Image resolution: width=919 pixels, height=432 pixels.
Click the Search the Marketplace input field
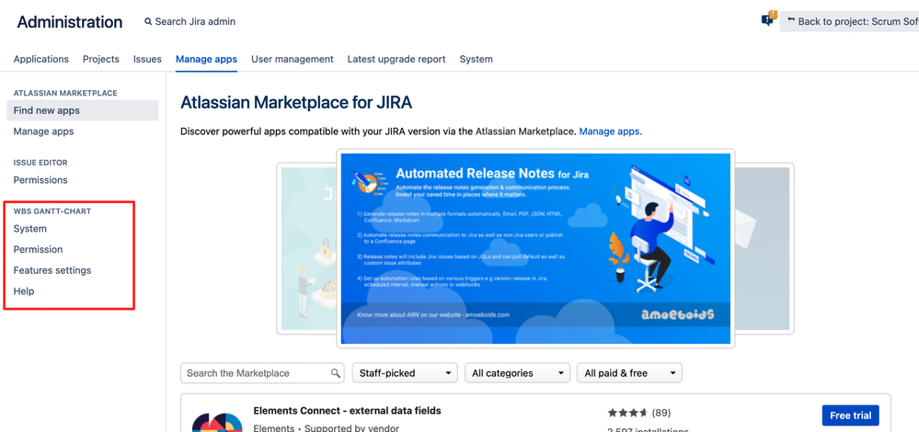[x=262, y=373]
